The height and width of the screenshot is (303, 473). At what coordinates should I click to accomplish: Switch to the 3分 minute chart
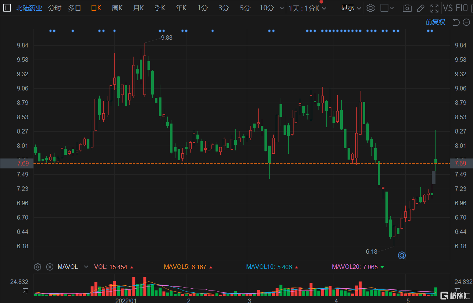[224, 8]
